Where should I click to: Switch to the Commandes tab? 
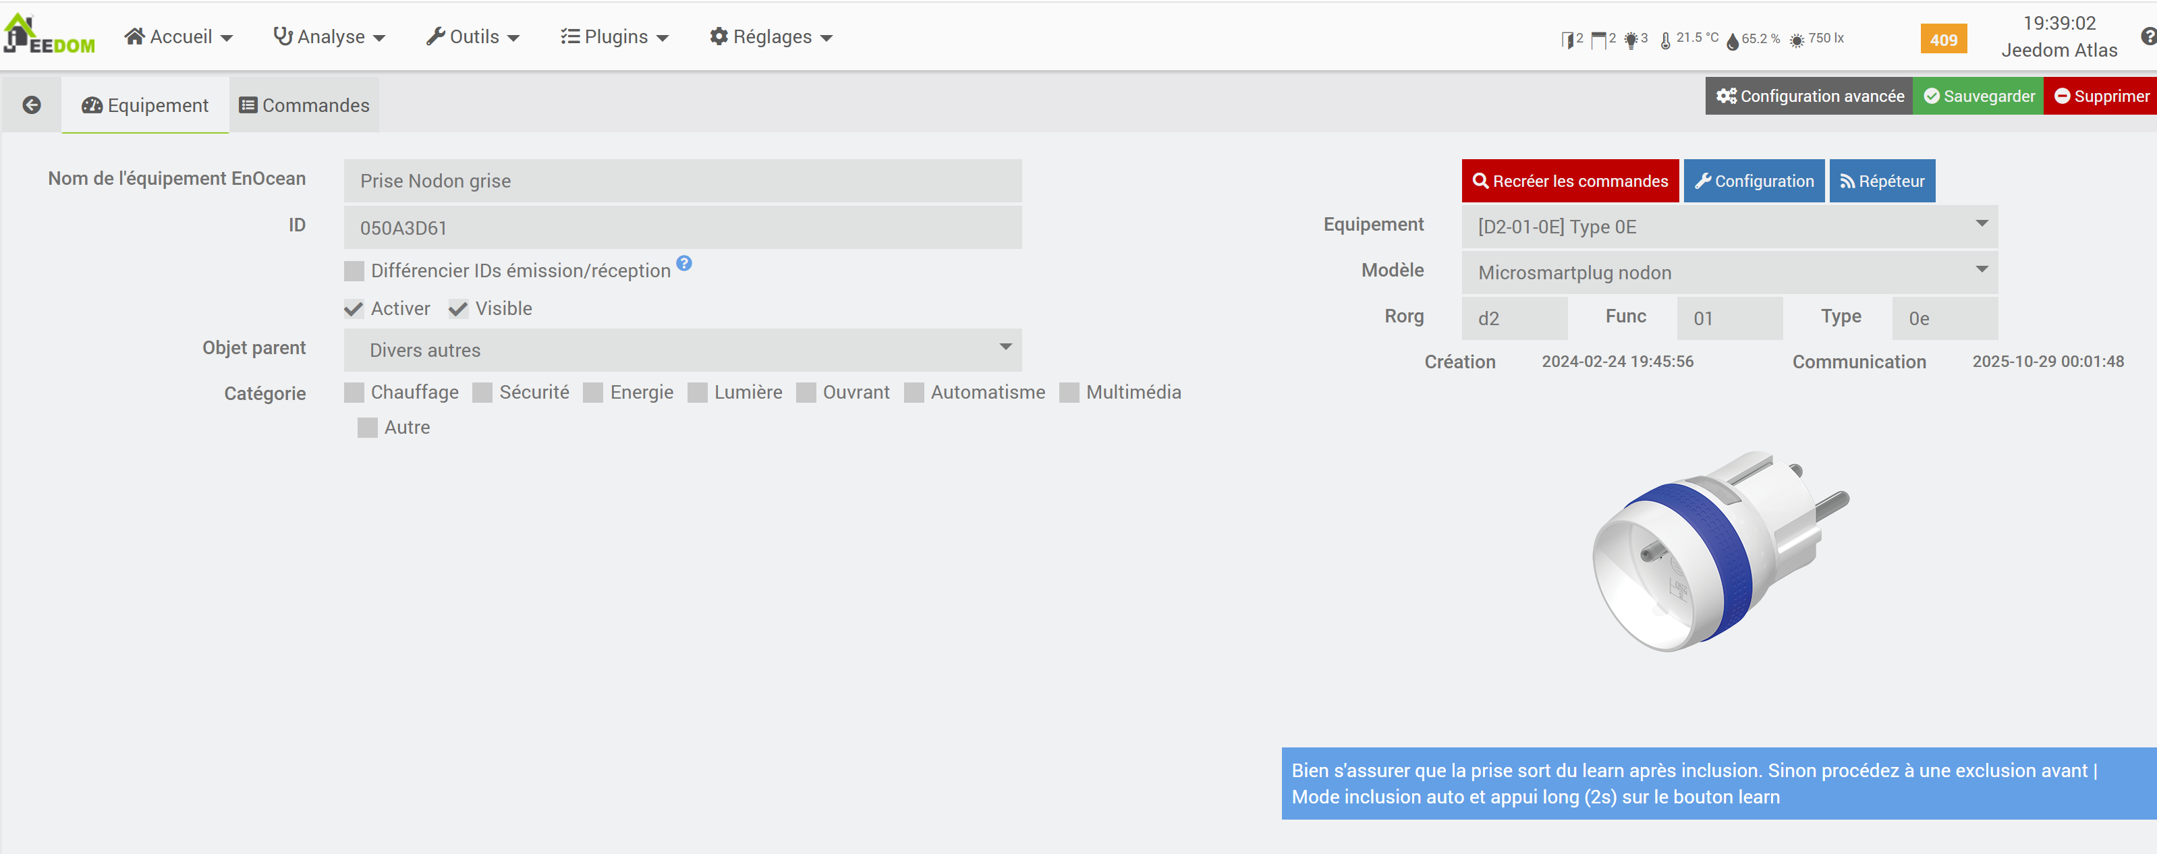304,105
